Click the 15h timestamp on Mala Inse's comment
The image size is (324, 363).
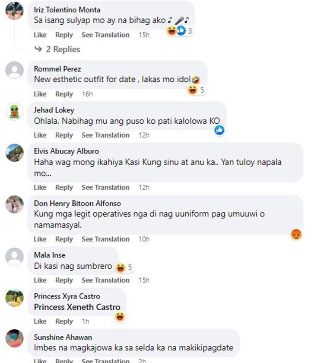[144, 280]
